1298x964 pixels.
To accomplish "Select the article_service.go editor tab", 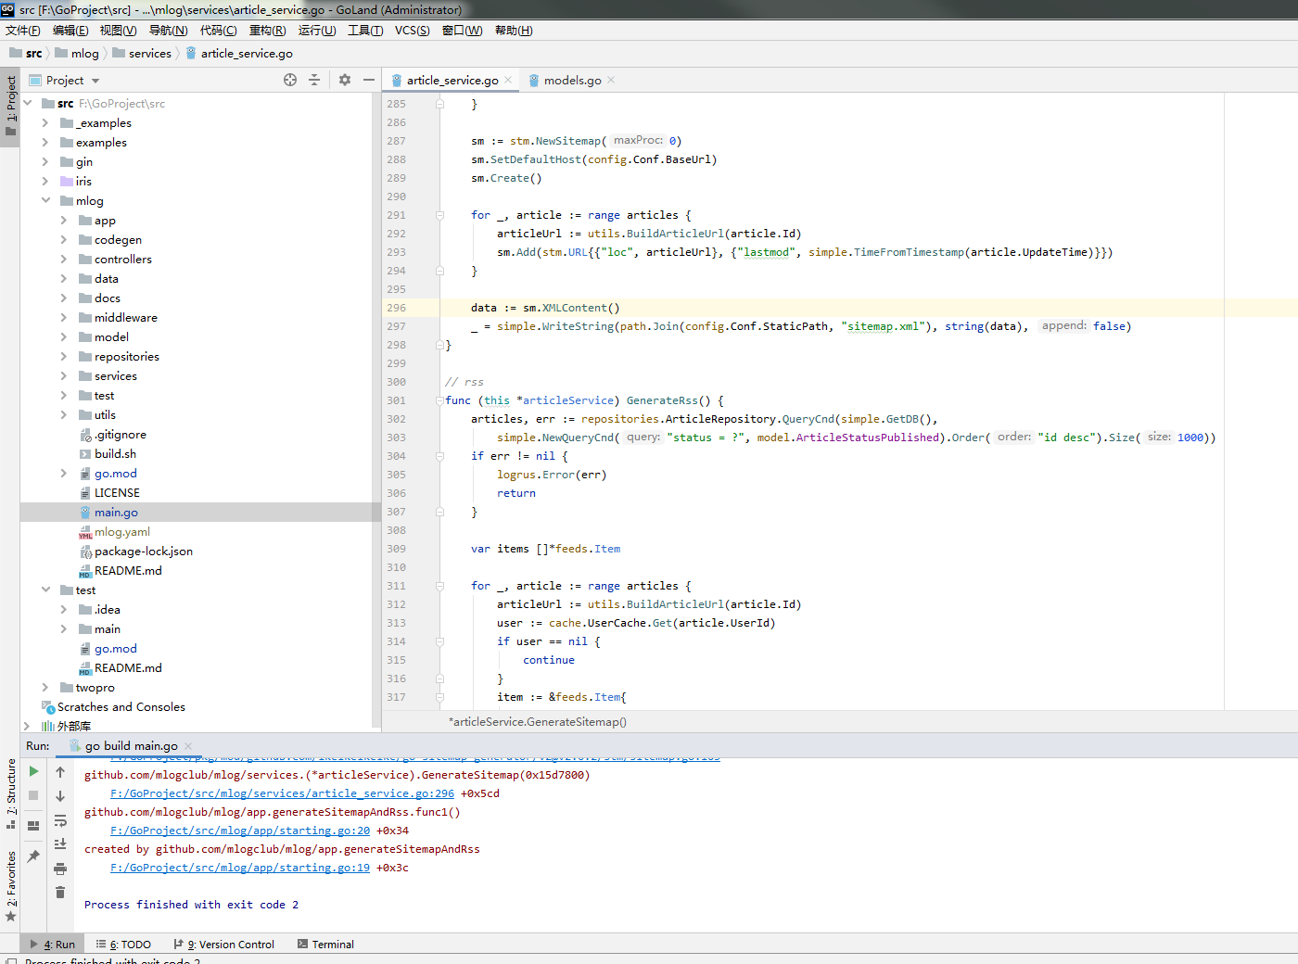I will 452,81.
